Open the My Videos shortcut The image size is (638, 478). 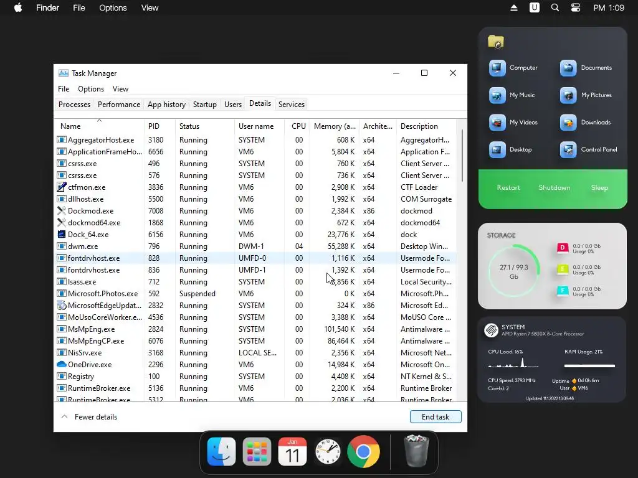click(497, 123)
